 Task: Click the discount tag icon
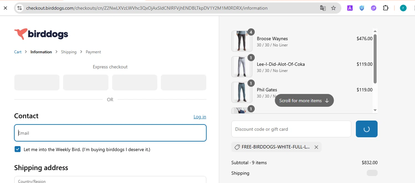237,147
